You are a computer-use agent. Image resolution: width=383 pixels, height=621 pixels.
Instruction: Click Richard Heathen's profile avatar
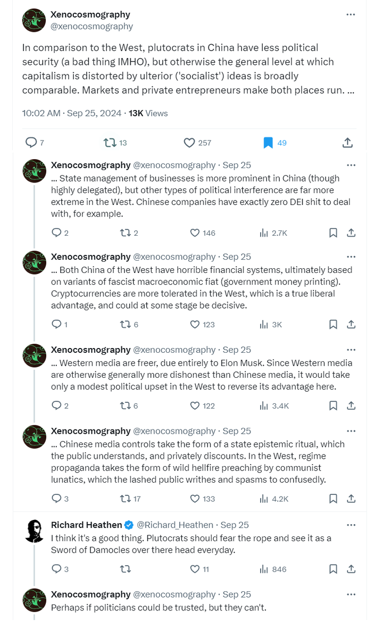[35, 531]
